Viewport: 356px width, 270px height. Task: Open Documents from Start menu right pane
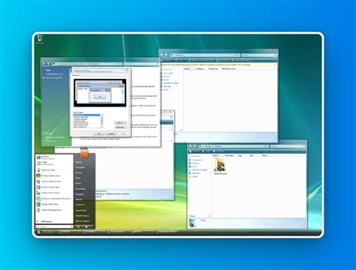[x=80, y=167]
